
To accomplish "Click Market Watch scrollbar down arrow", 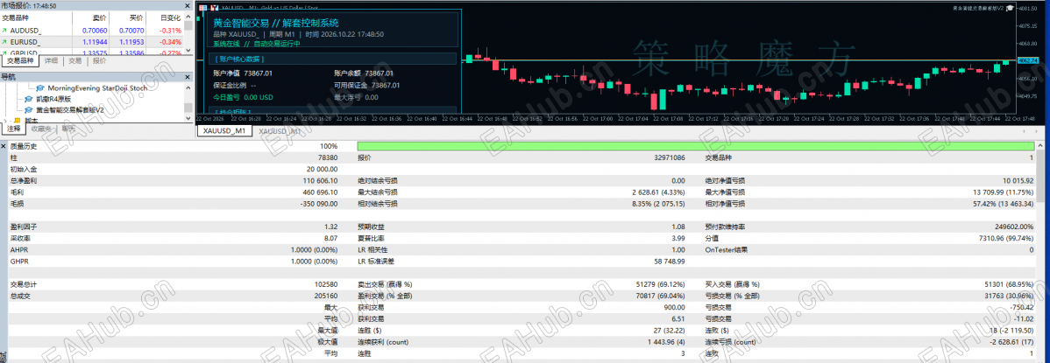I will [188, 52].
